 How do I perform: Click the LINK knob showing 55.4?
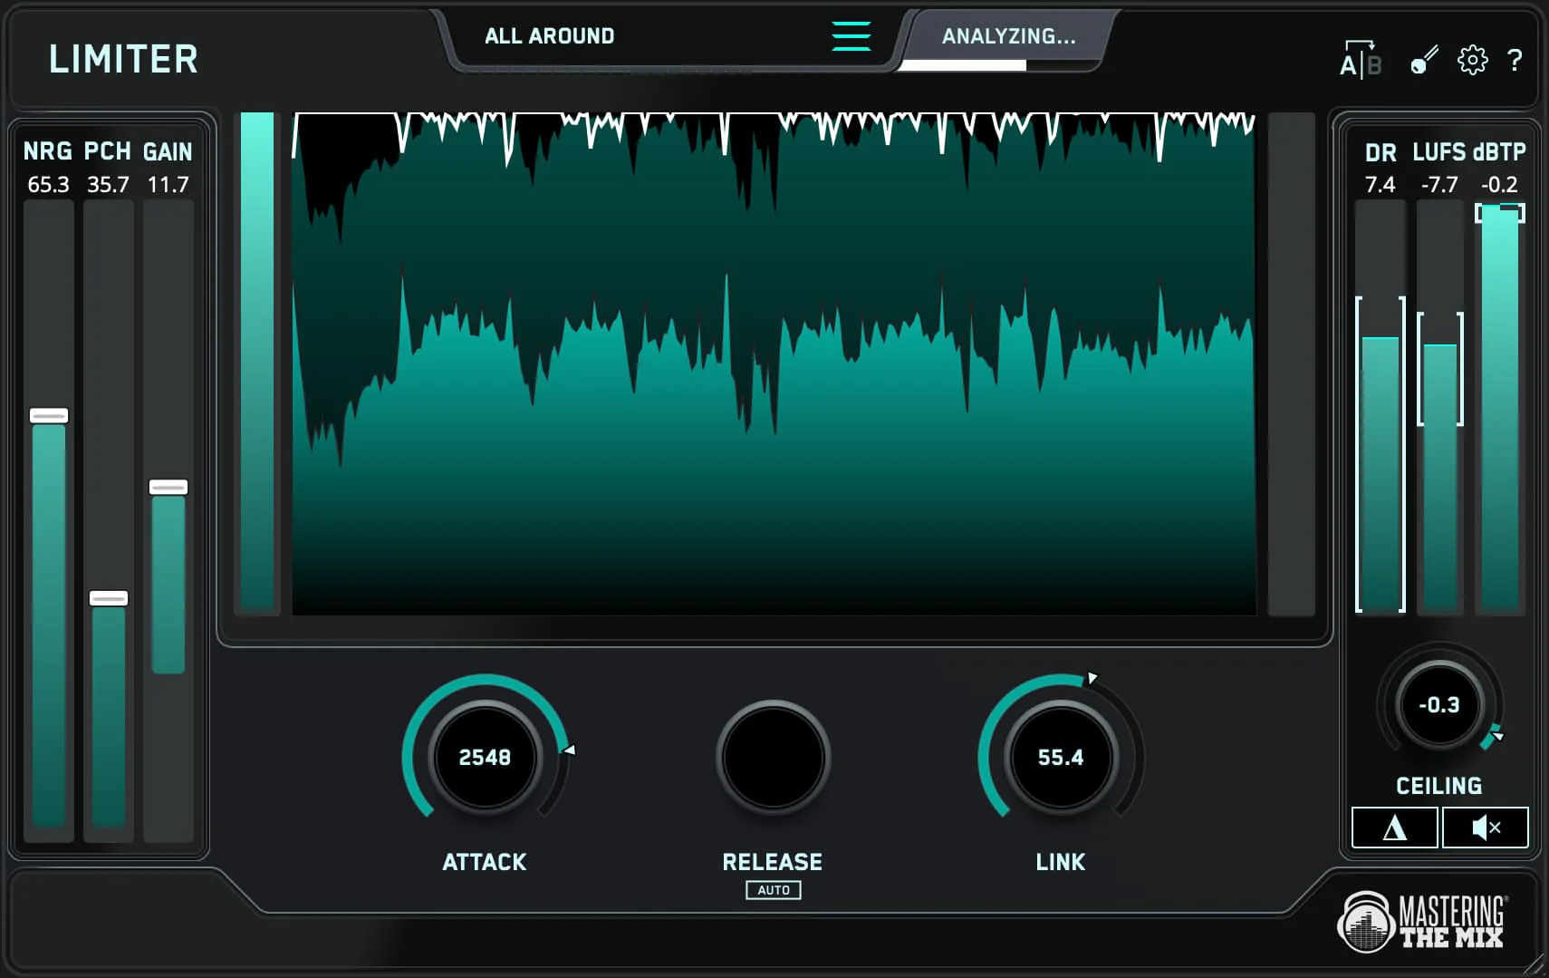[x=1060, y=757]
